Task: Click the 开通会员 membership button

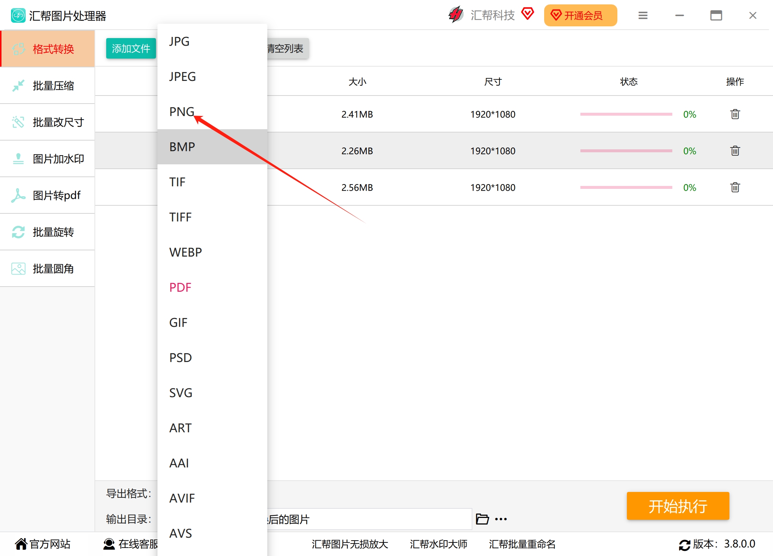Action: point(580,15)
